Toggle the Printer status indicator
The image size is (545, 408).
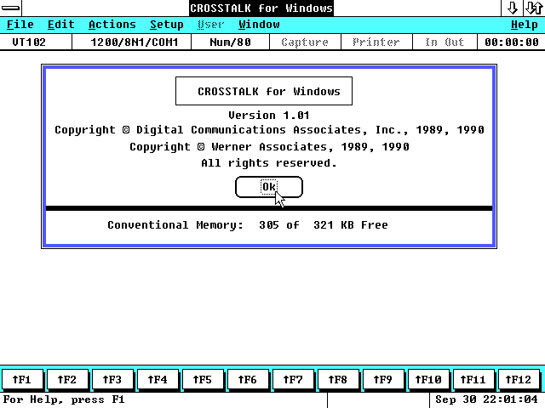376,42
